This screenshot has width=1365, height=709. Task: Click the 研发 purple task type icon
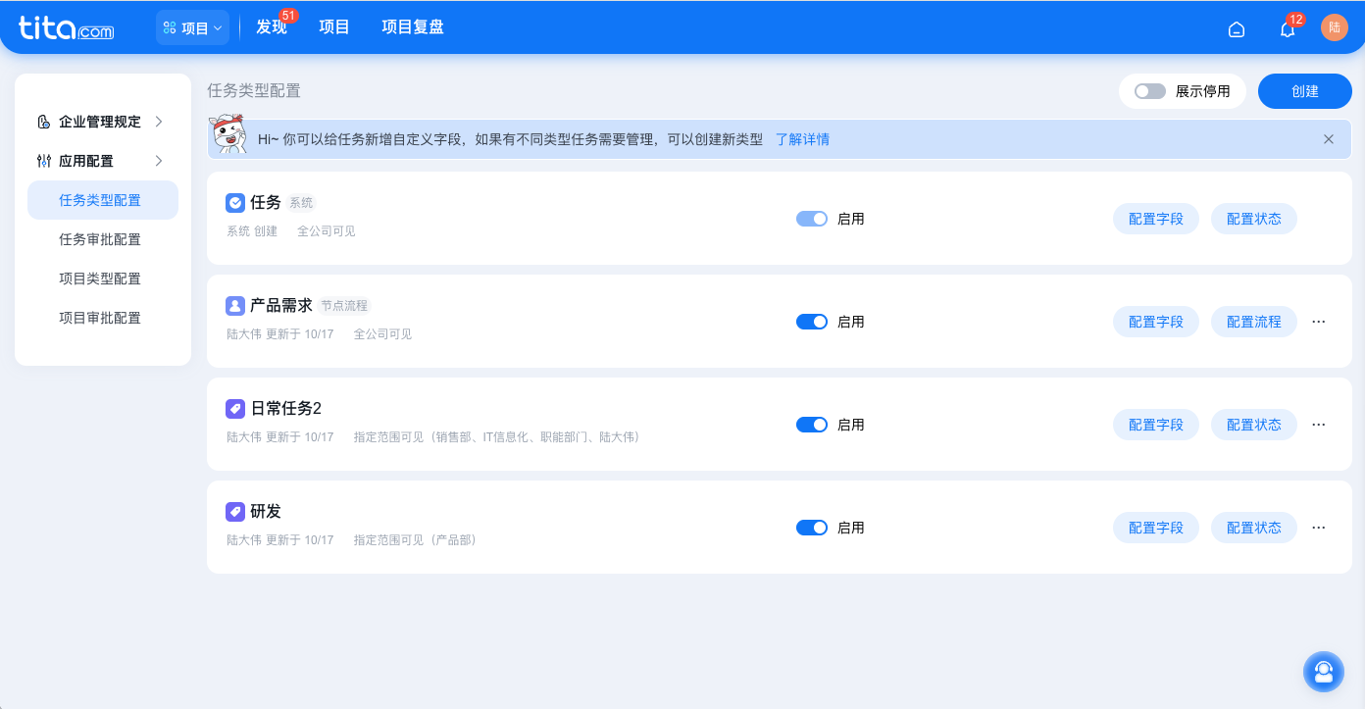(234, 511)
